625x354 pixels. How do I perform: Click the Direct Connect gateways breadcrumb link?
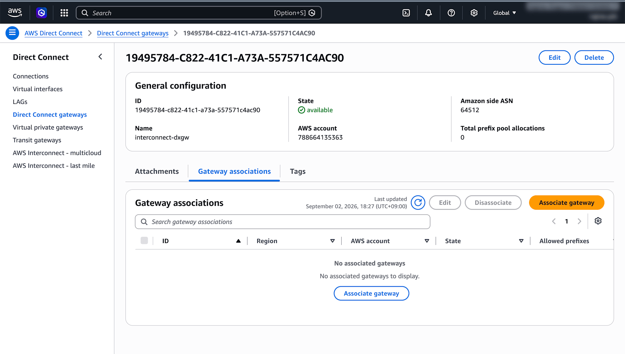click(x=133, y=33)
